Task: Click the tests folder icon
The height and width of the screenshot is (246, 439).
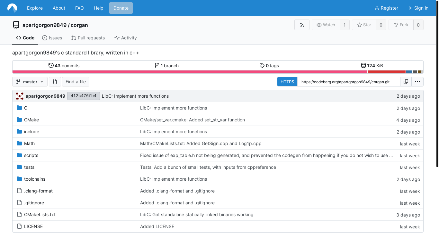Action: [x=19, y=167]
